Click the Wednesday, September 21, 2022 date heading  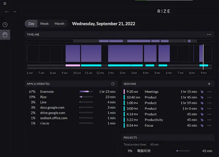[x=104, y=24]
